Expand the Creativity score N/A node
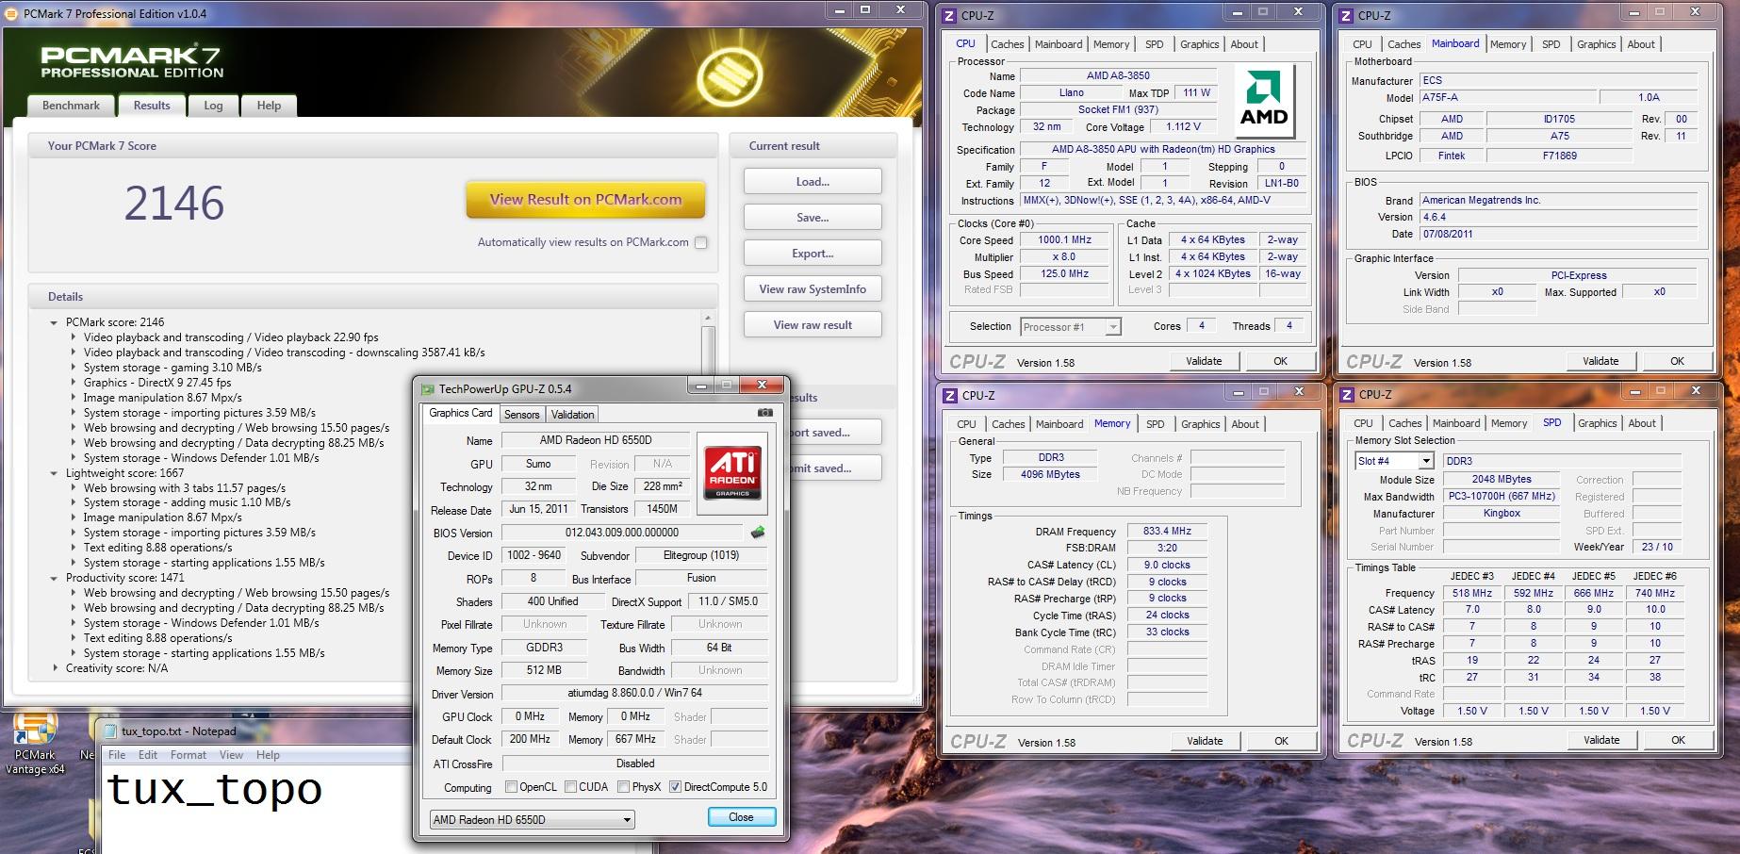1740x854 pixels. point(54,668)
